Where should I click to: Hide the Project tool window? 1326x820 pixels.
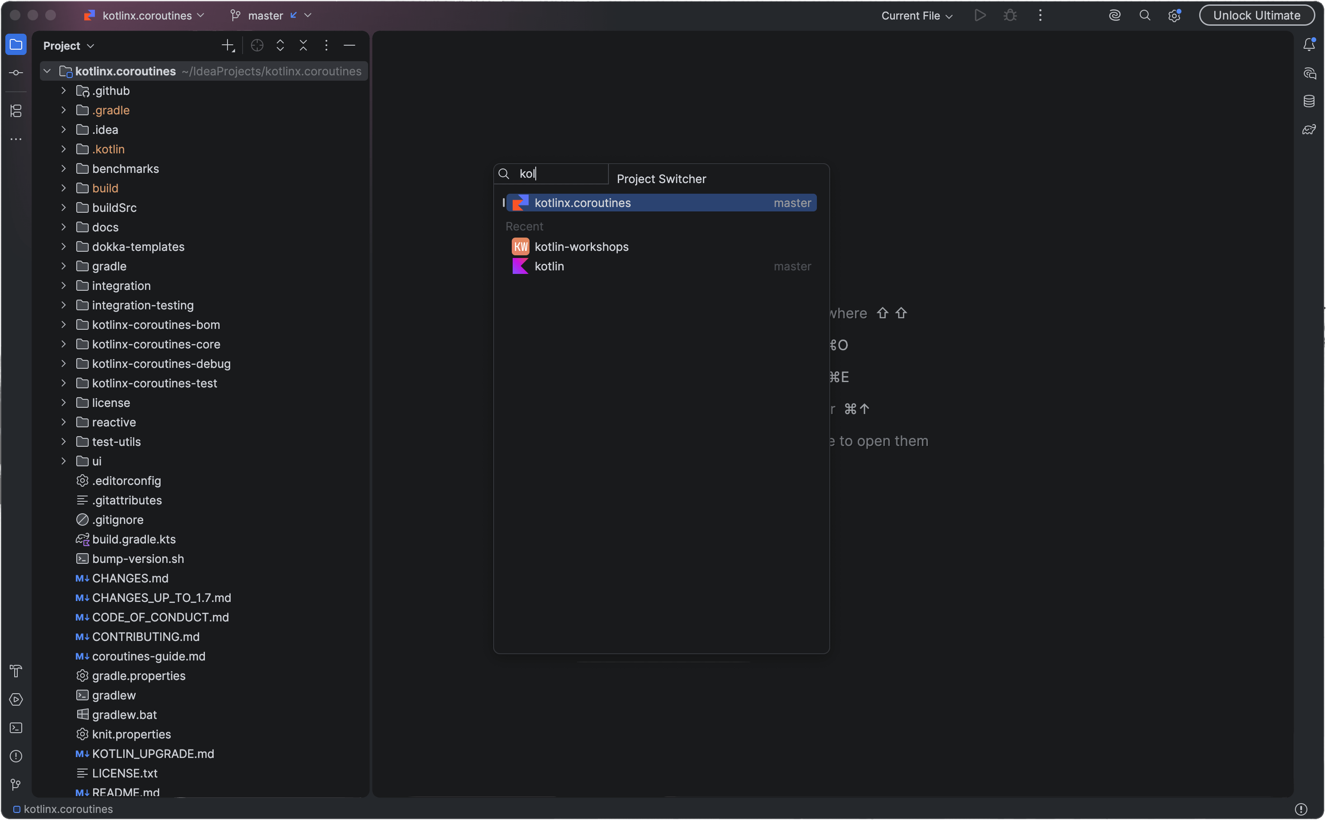(349, 46)
